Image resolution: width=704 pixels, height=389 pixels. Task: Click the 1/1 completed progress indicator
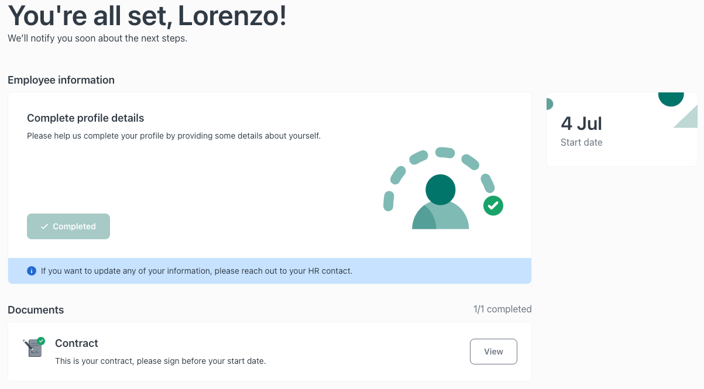(x=502, y=309)
